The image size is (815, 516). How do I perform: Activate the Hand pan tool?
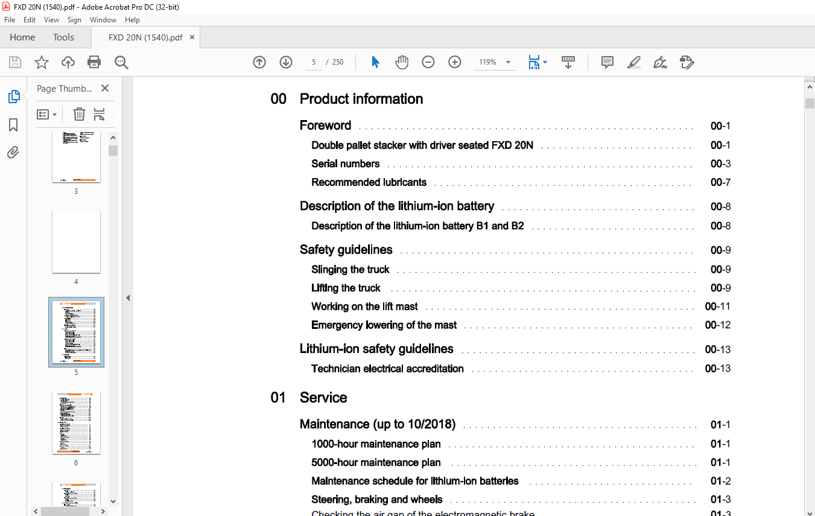coord(402,62)
